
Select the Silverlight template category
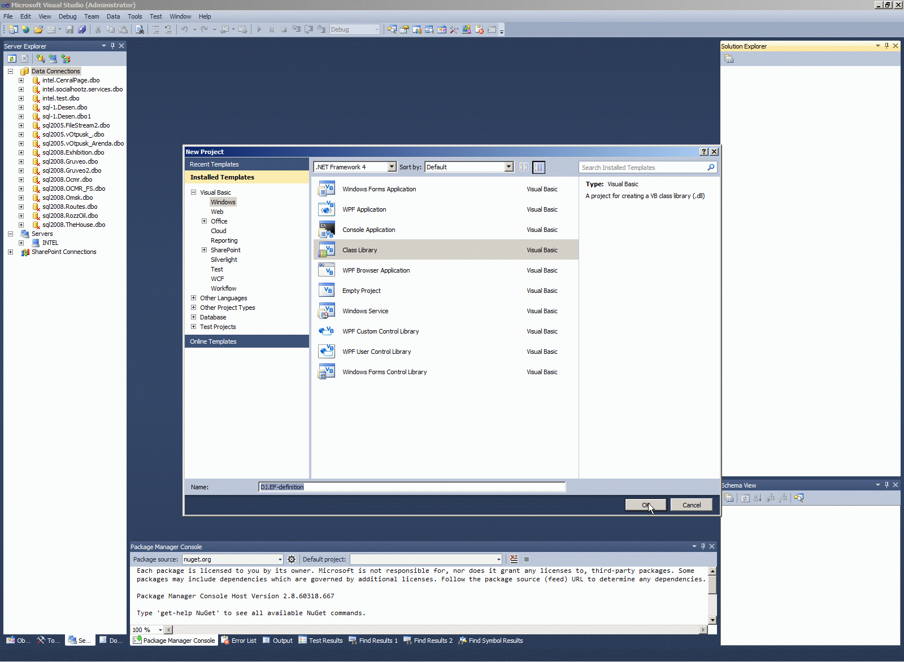224,260
